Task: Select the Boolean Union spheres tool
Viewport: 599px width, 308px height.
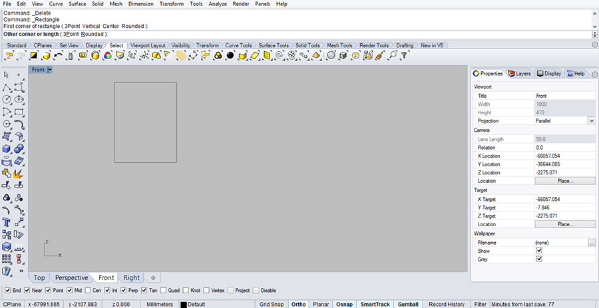Action: 19,149
